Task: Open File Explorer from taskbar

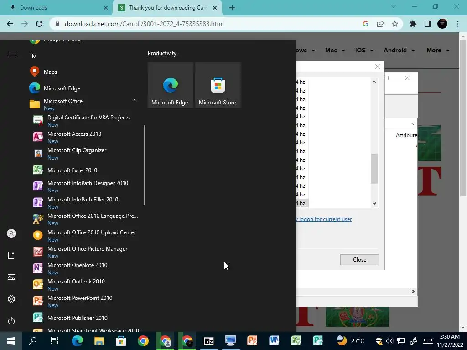Action: click(x=99, y=341)
